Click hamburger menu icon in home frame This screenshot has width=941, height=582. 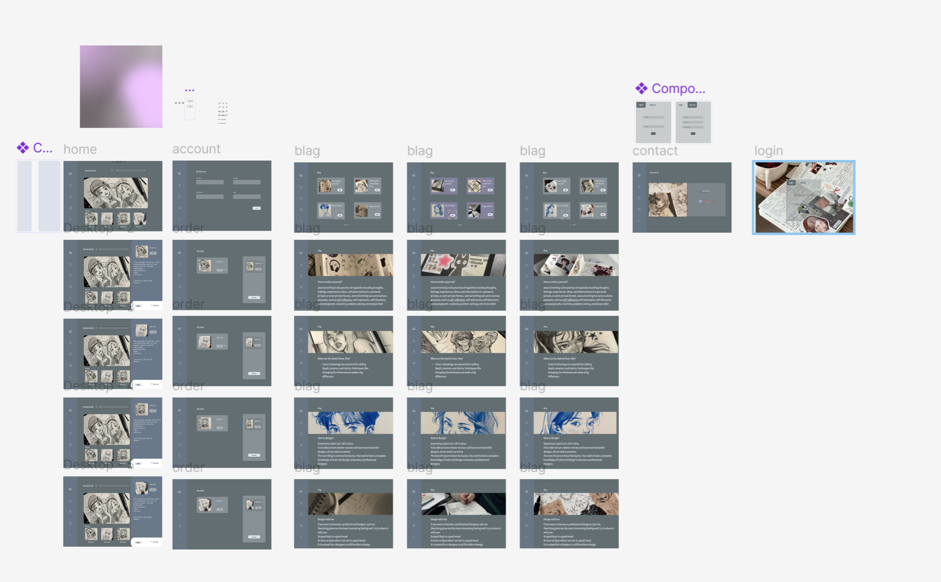(x=71, y=174)
